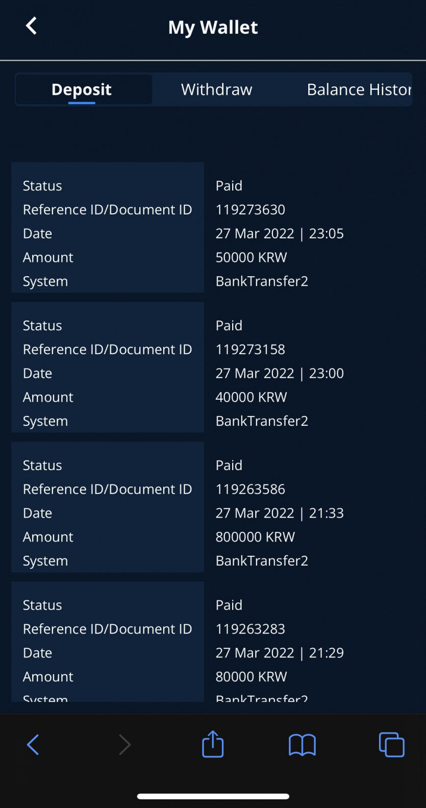Tap the amount 80000 KRW
426x808 pixels.
[251, 677]
